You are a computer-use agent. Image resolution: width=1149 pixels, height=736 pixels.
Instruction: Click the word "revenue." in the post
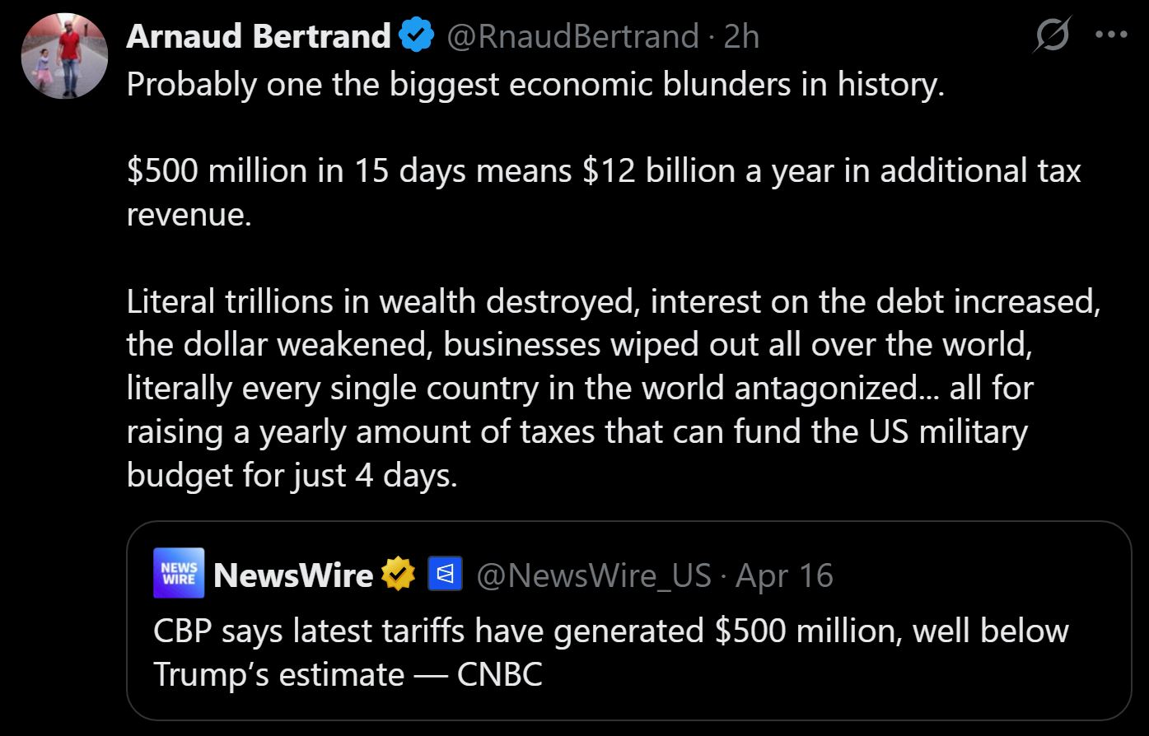[189, 214]
